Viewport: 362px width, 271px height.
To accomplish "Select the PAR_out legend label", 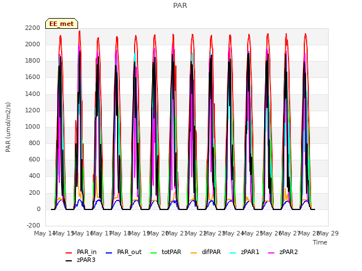I will click(x=129, y=252).
